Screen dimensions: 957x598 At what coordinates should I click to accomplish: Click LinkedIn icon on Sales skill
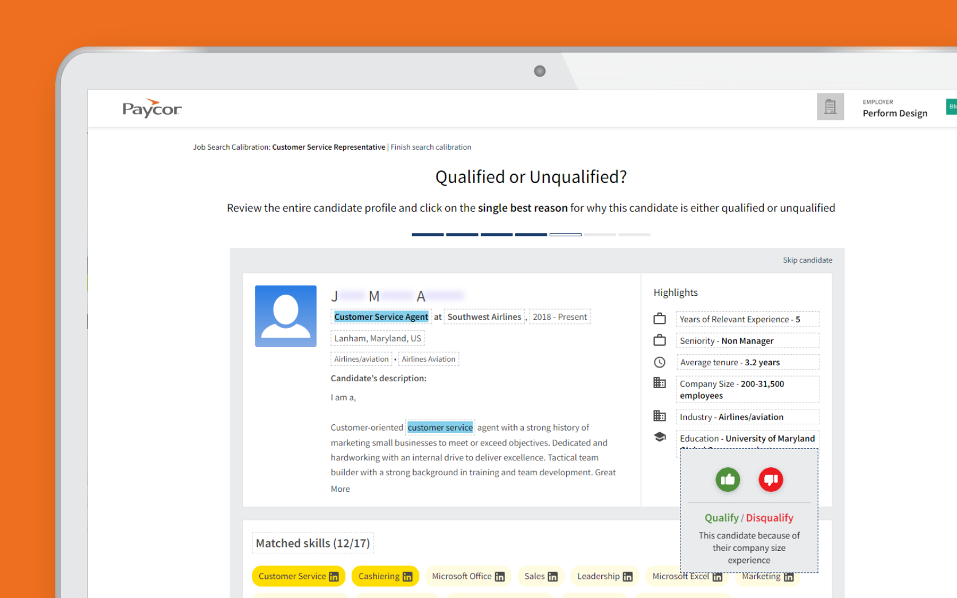coord(553,577)
